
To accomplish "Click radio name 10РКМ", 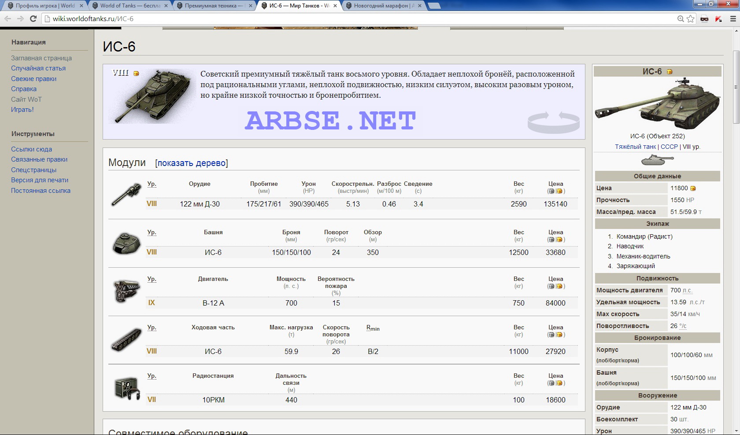I will pos(213,400).
